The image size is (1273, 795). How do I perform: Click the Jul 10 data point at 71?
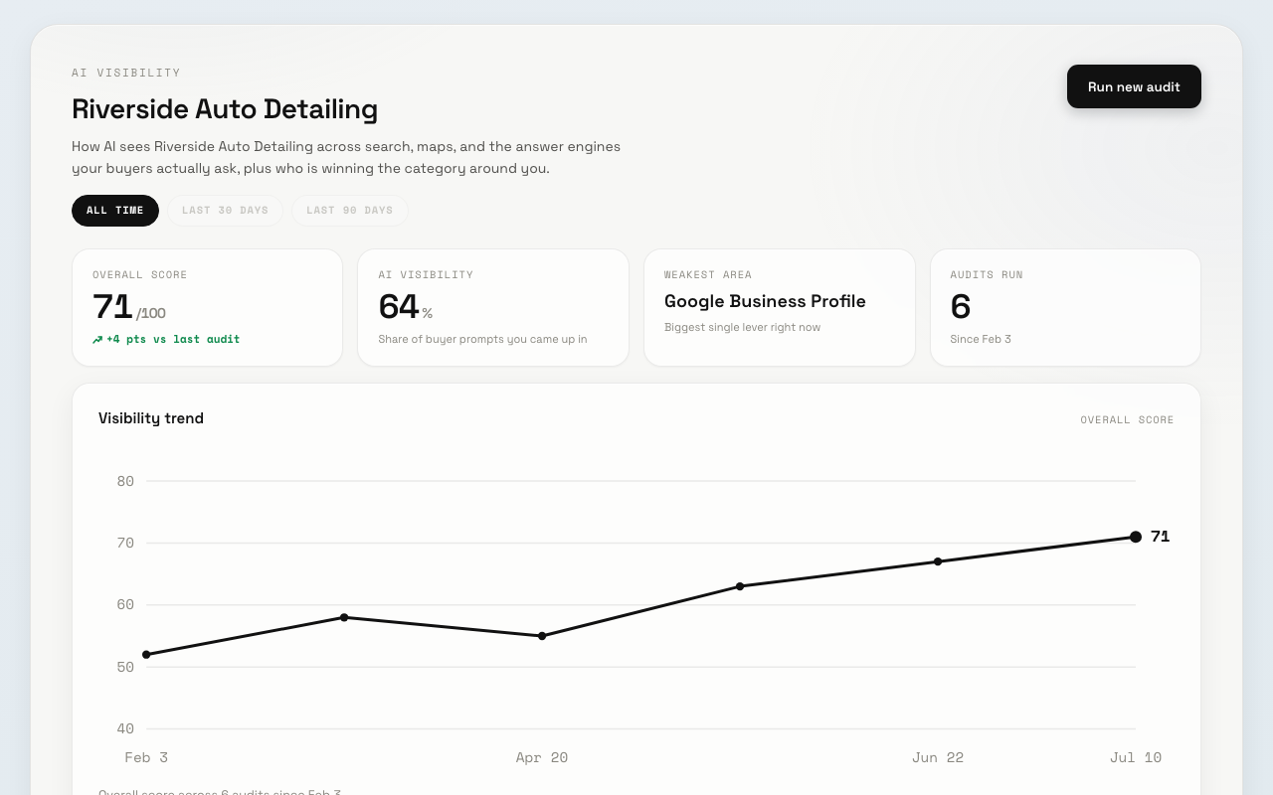pyautogui.click(x=1136, y=537)
